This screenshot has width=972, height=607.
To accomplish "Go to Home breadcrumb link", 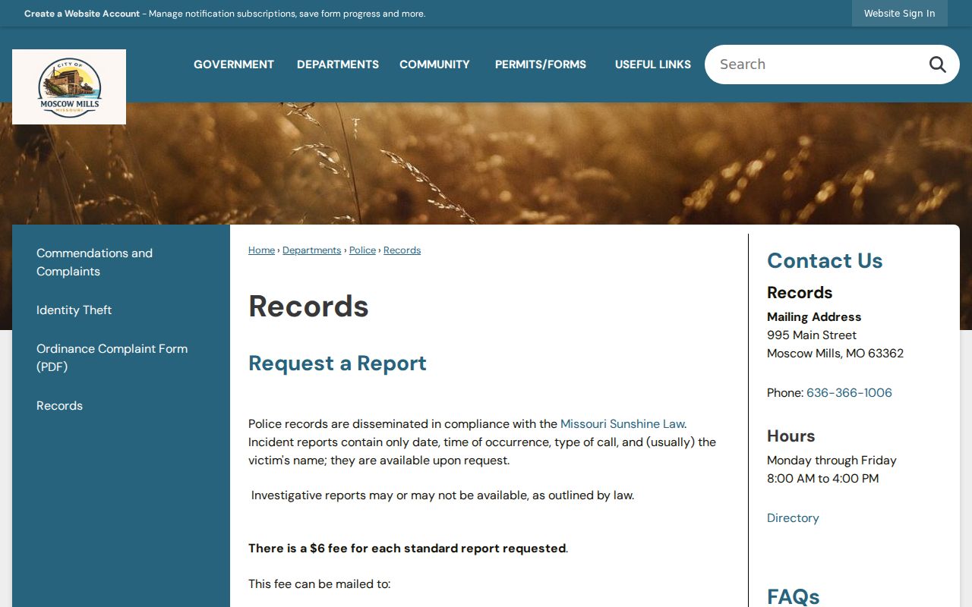I will (261, 250).
